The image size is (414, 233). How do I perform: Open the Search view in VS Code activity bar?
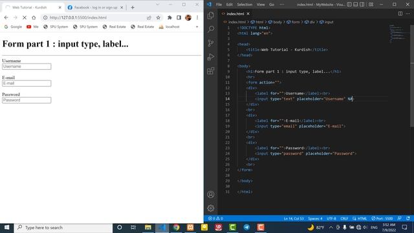pos(211,29)
